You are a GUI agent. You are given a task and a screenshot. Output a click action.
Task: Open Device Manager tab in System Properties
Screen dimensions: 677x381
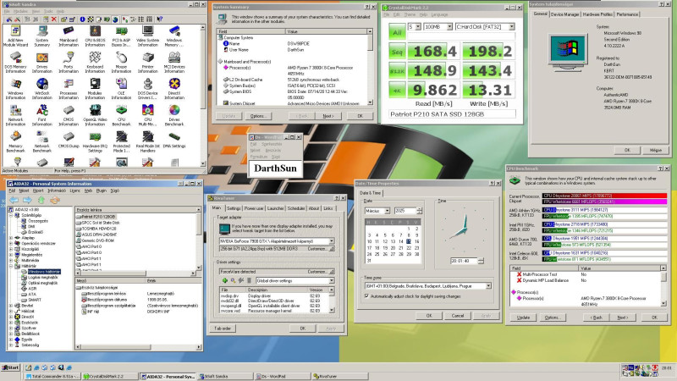(564, 14)
